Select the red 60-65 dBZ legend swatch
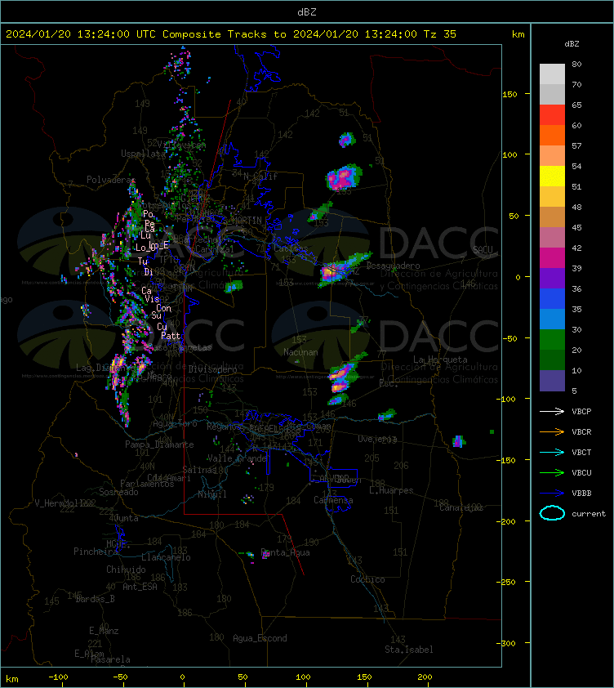 tap(552, 115)
